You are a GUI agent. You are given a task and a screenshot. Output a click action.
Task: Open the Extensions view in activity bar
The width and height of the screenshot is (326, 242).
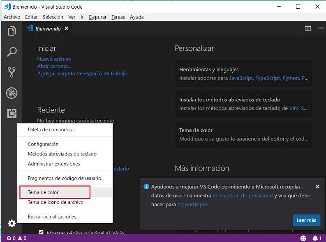[x=12, y=114]
